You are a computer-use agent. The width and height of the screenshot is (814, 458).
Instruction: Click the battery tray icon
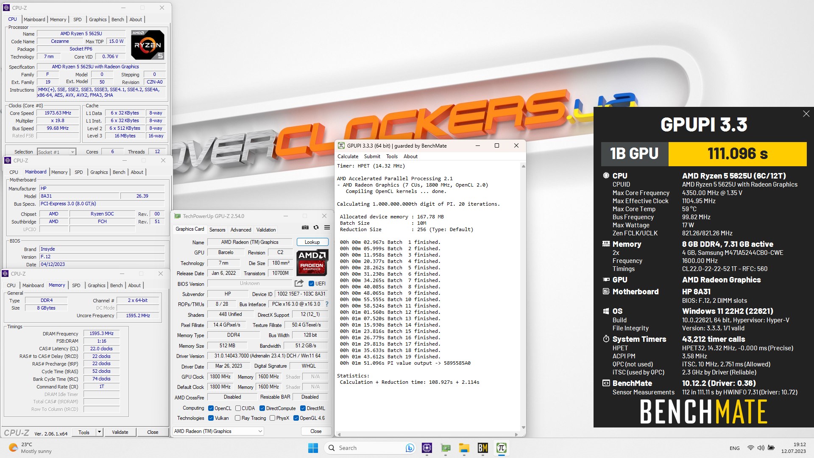772,448
